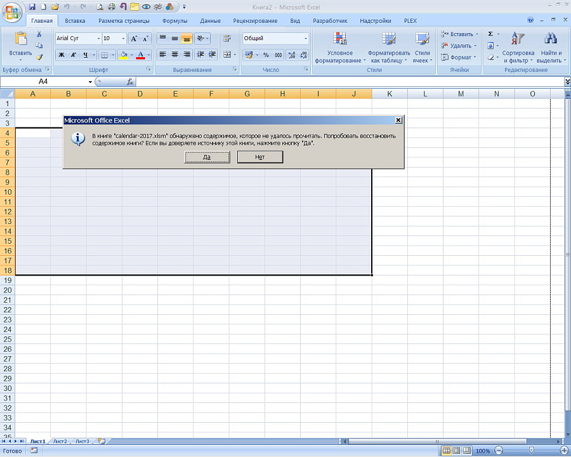This screenshot has width=571, height=457.
Task: Click the zoom slider in status bar
Action: (x=530, y=451)
